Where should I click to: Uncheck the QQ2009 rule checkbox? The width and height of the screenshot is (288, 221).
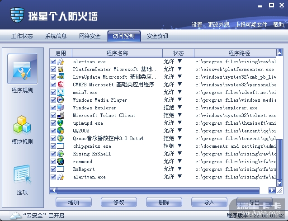(53, 131)
